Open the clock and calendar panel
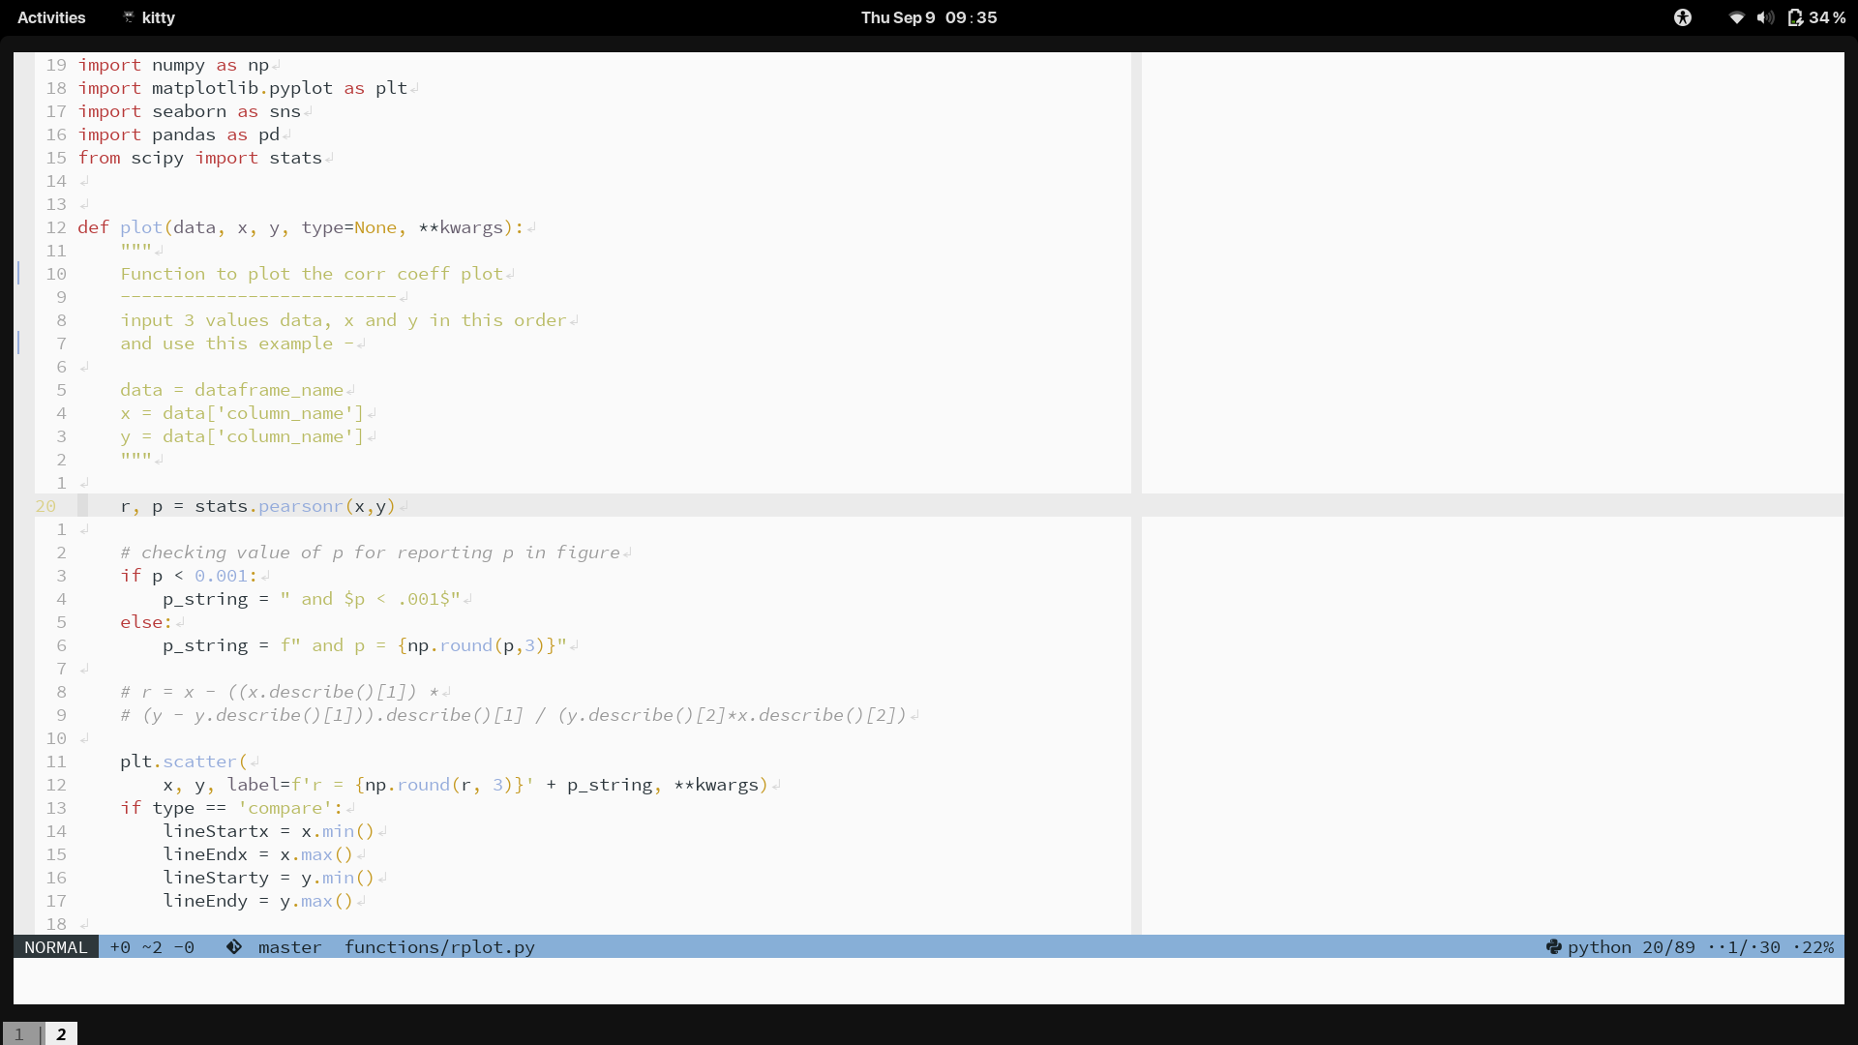The width and height of the screenshot is (1858, 1045). [x=928, y=17]
